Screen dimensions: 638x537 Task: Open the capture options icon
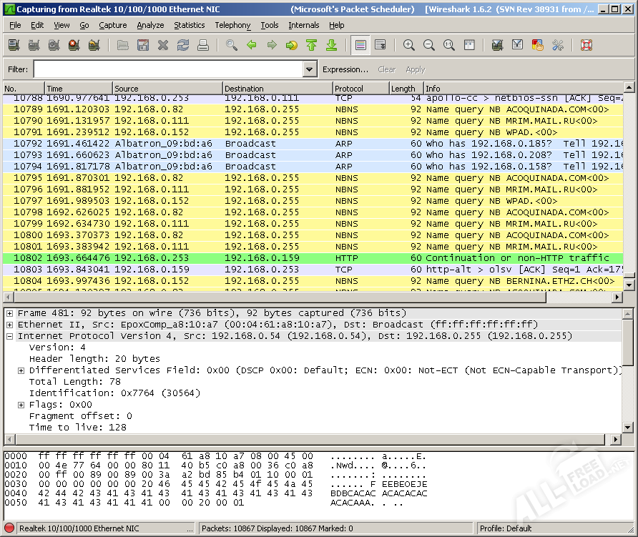pyautogui.click(x=34, y=45)
